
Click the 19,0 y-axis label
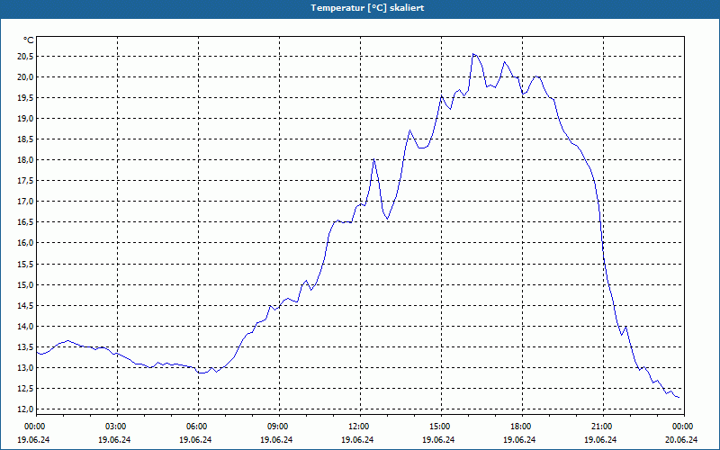[x=26, y=119]
